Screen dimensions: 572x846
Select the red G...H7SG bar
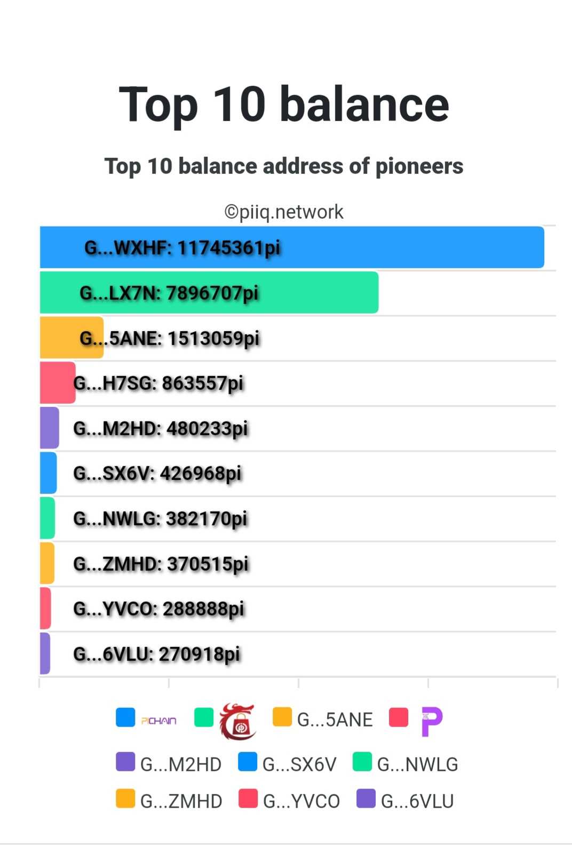pos(58,382)
